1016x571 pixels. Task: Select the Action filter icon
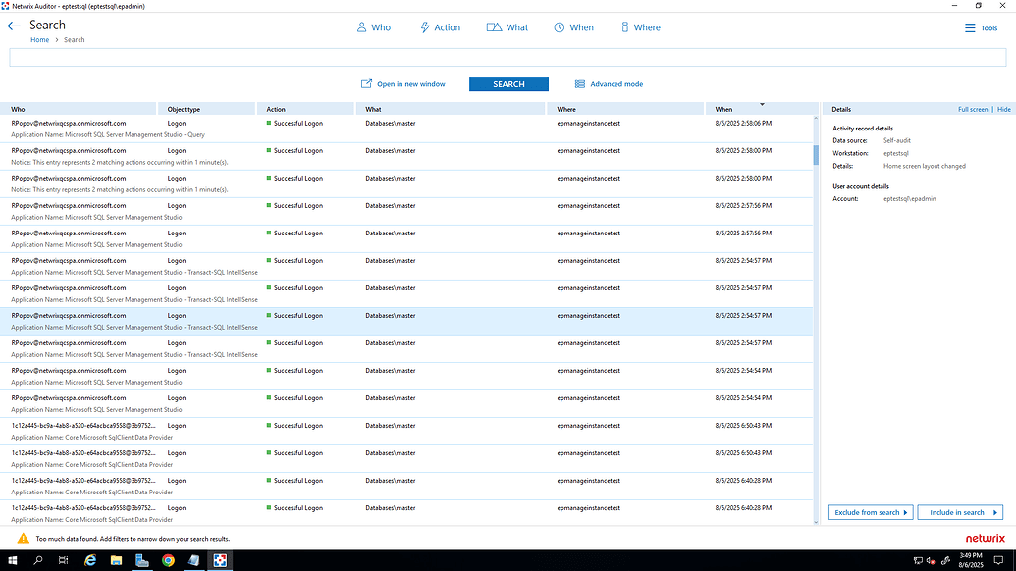(426, 26)
